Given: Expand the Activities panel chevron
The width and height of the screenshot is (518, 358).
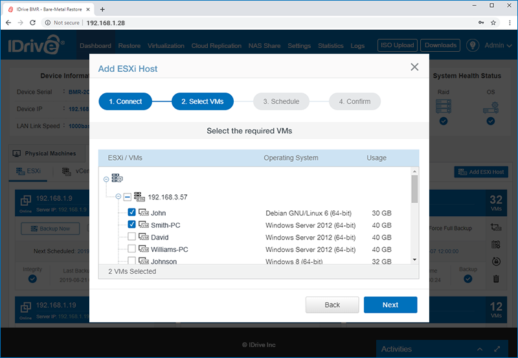Looking at the screenshot, I should (480, 349).
